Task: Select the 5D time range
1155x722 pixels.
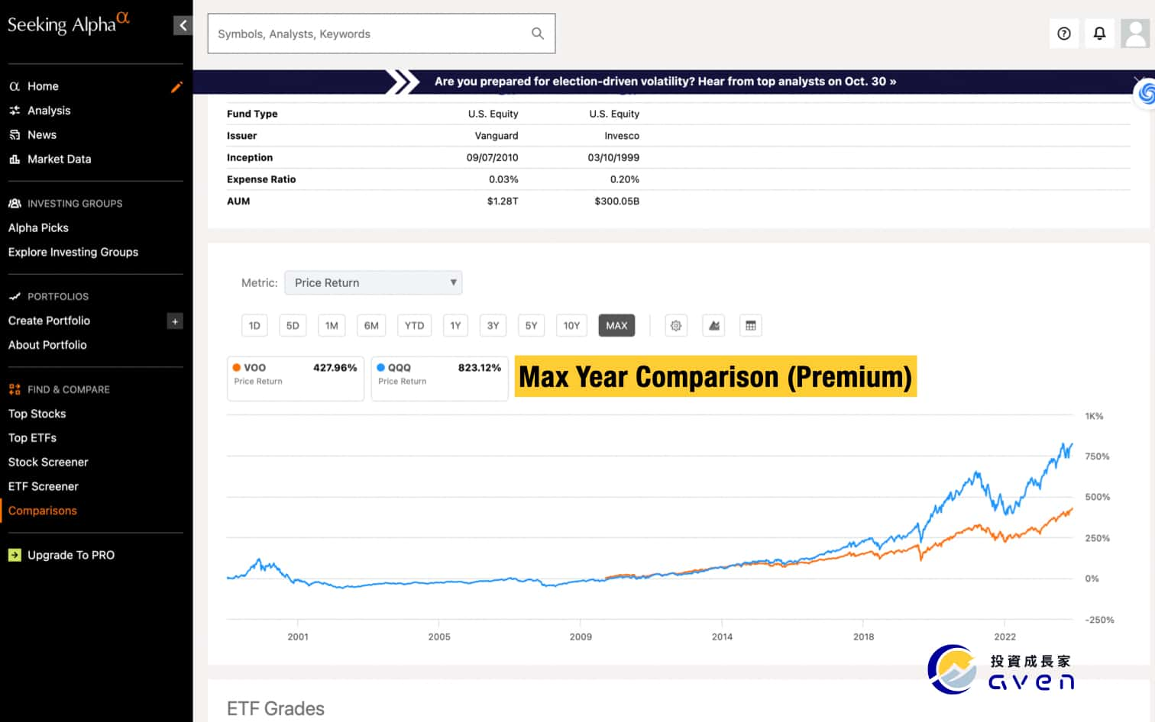Action: [x=293, y=326]
